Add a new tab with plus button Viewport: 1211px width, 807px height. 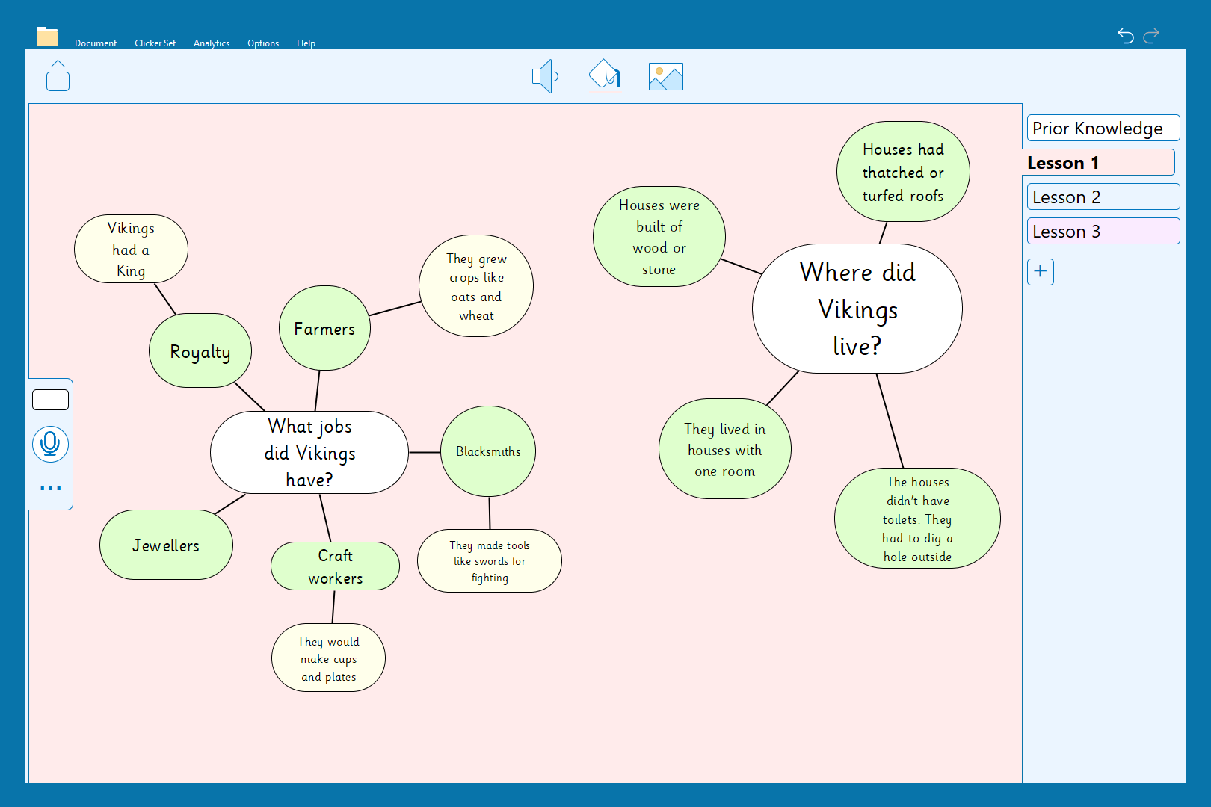[1040, 271]
